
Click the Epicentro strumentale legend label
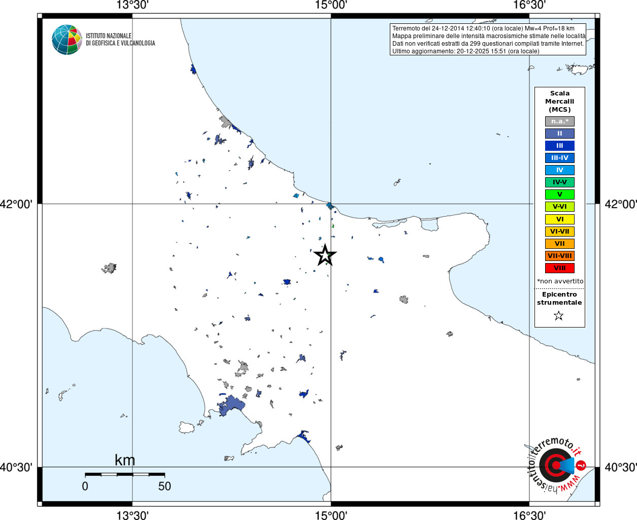pyautogui.click(x=559, y=298)
